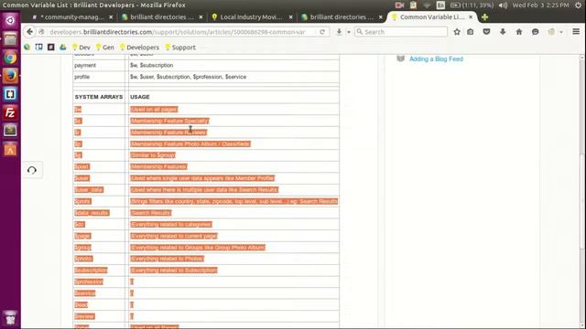Open Ubuntu Dash search launcher
586x329 pixels.
[x=10, y=20]
